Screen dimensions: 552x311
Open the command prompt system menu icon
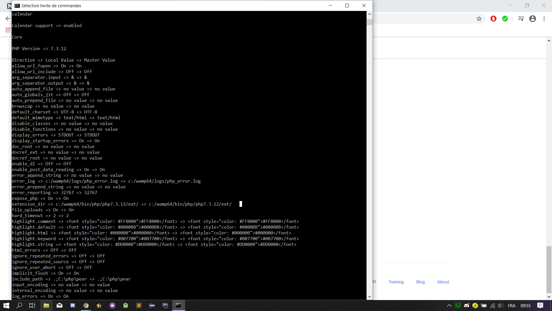tap(17, 5)
